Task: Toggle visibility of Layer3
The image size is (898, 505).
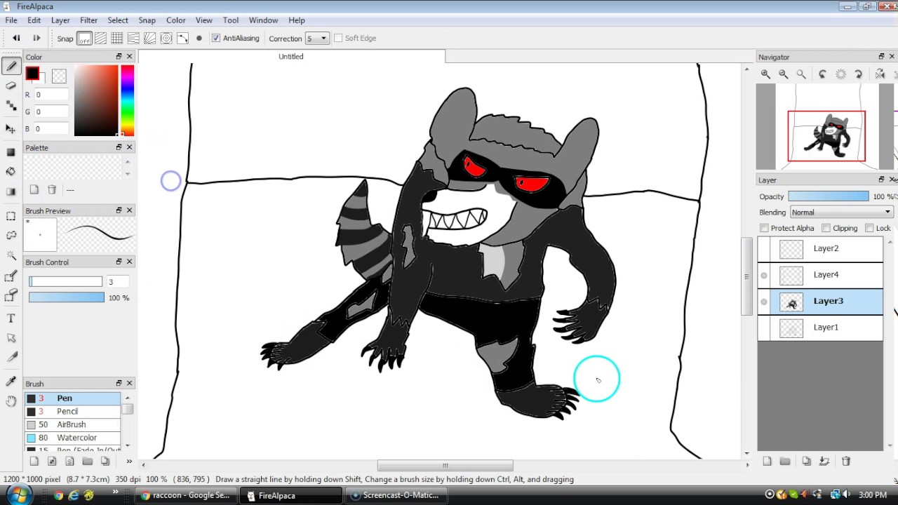Action: (x=764, y=302)
